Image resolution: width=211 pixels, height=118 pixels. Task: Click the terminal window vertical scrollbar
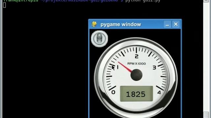[206, 59]
